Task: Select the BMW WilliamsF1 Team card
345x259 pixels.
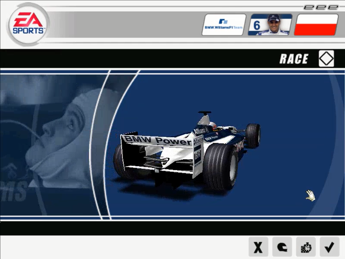Action: tap(224, 25)
